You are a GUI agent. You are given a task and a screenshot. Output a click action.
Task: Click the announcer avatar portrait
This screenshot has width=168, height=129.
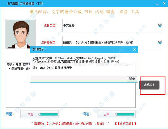tap(20, 34)
